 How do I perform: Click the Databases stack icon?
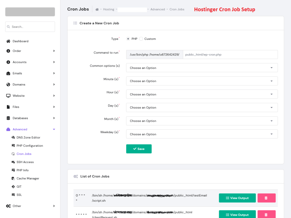8,118
